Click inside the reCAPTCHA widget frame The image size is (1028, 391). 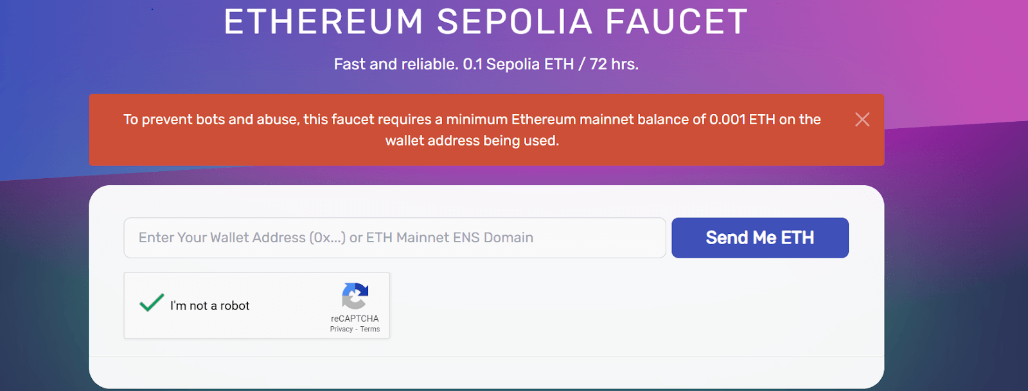point(257,306)
